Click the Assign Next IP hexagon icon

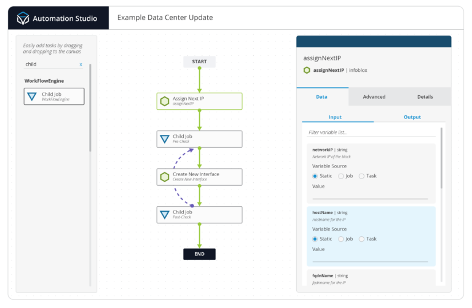tap(165, 101)
